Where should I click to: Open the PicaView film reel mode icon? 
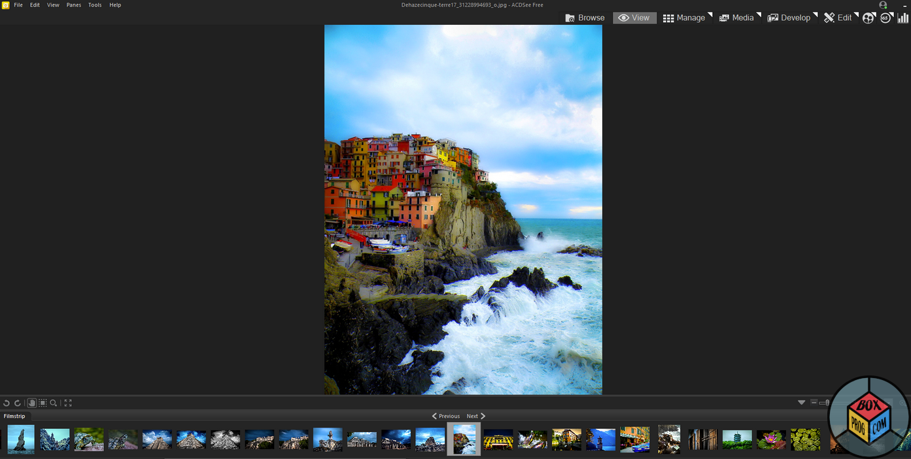click(868, 18)
